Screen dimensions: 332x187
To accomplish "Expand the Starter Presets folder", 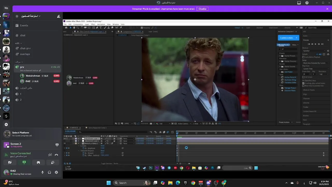I will click(x=280, y=56).
